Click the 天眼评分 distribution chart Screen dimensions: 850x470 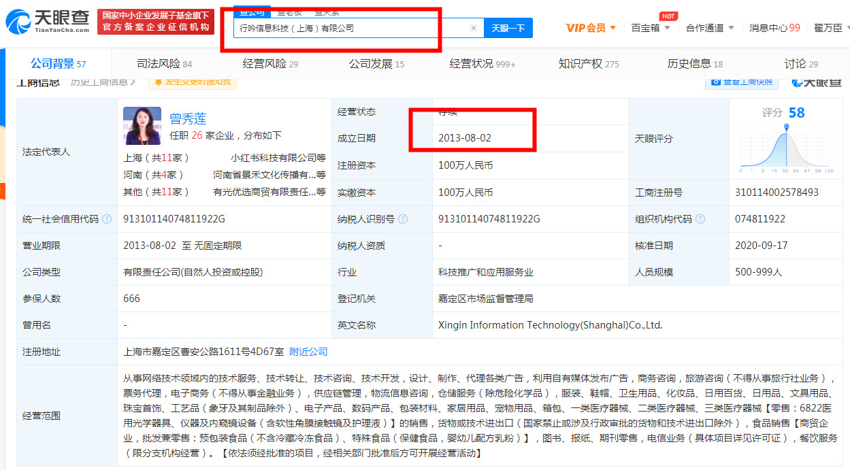[786, 147]
